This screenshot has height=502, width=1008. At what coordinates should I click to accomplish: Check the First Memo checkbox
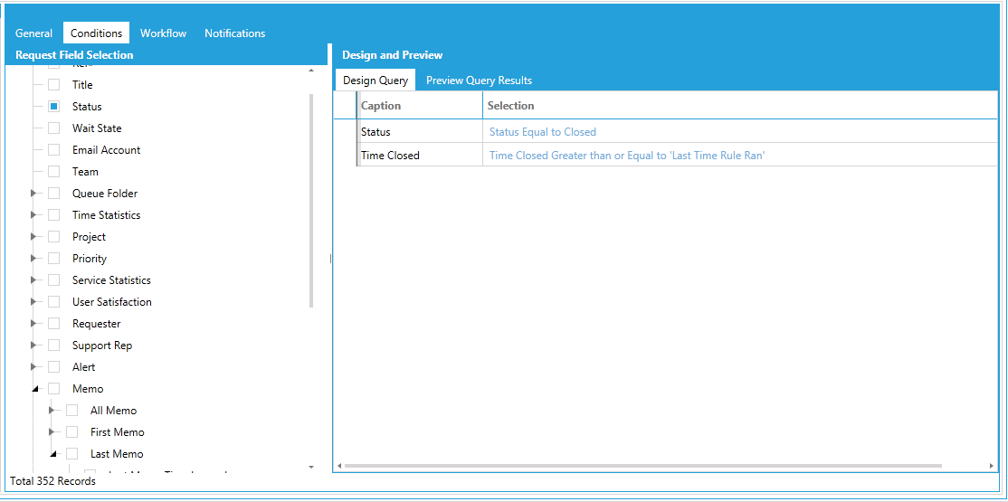pyautogui.click(x=72, y=432)
